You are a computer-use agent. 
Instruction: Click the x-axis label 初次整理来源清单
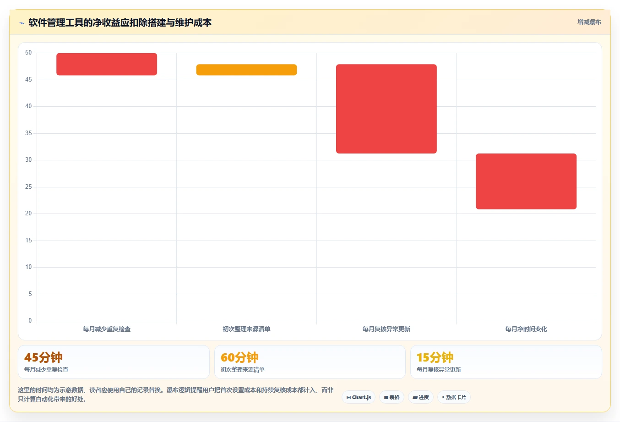[246, 329]
